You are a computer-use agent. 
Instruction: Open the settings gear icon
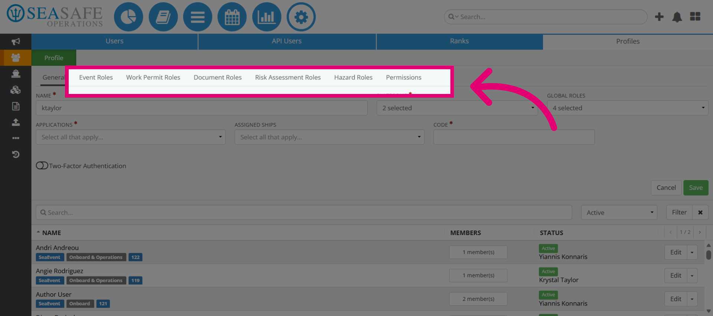(301, 17)
